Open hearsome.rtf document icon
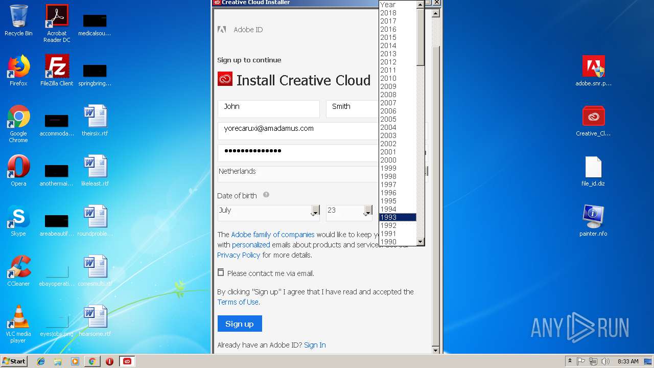The width and height of the screenshot is (654, 368). [x=95, y=321]
